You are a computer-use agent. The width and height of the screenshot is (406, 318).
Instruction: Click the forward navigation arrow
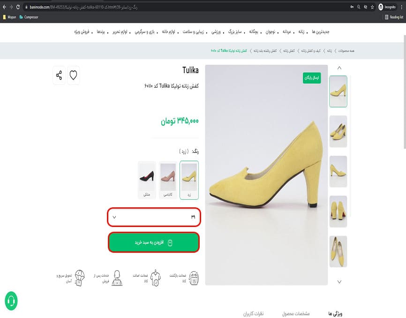(x=11, y=7)
